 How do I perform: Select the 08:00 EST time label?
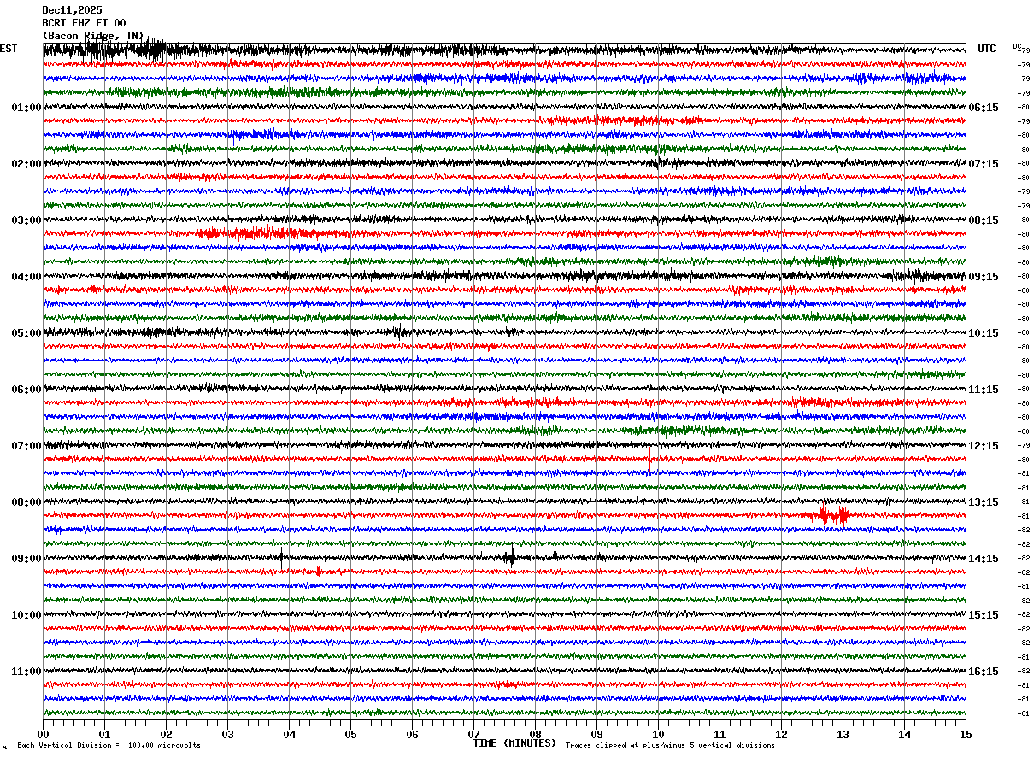pyautogui.click(x=26, y=502)
